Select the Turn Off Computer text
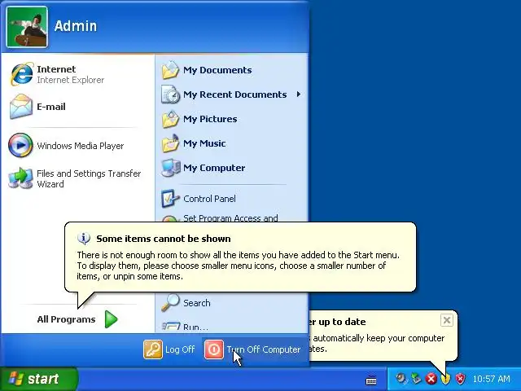 (x=264, y=349)
